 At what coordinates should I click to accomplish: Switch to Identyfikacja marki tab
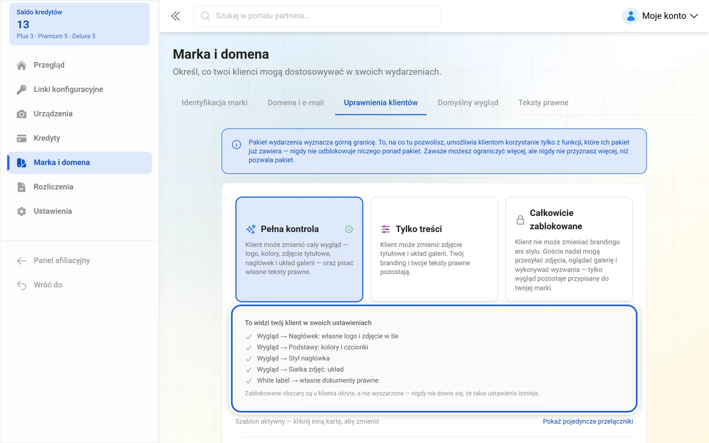(x=215, y=102)
